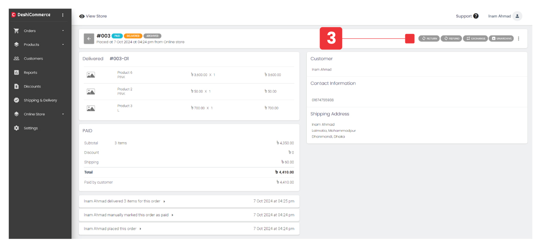Expand 'manually marked this order as paid' entry
Viewport: 541px width, 247px height.
(x=172, y=215)
